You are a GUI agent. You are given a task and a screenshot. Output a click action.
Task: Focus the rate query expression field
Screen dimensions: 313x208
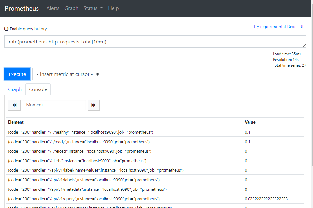pyautogui.click(x=154, y=42)
